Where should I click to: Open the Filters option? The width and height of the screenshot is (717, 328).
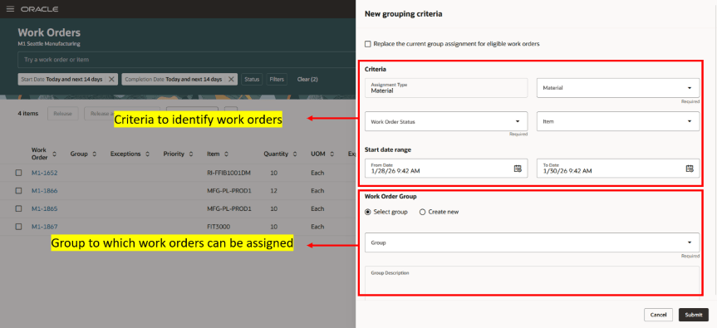(x=277, y=79)
